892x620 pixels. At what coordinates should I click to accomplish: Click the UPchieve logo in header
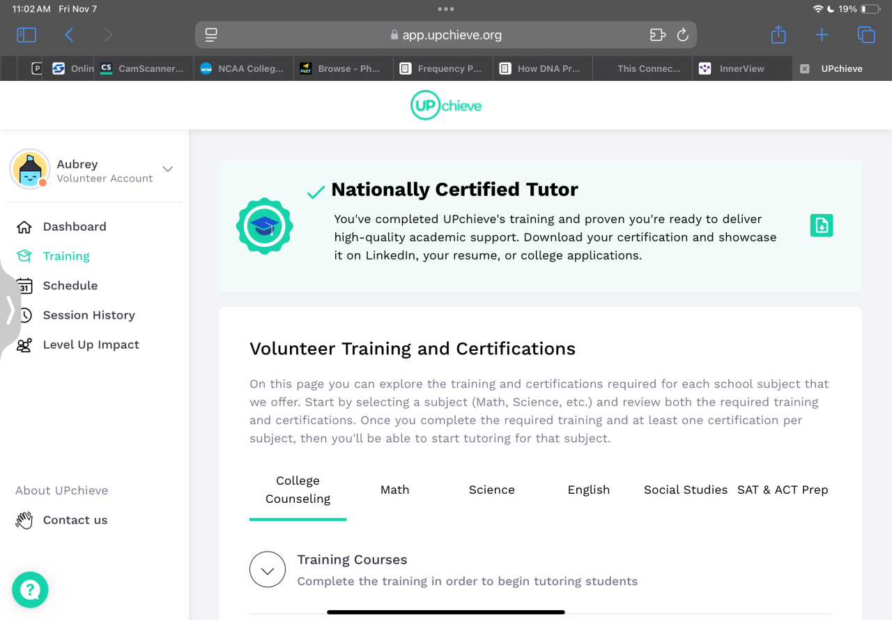[446, 105]
